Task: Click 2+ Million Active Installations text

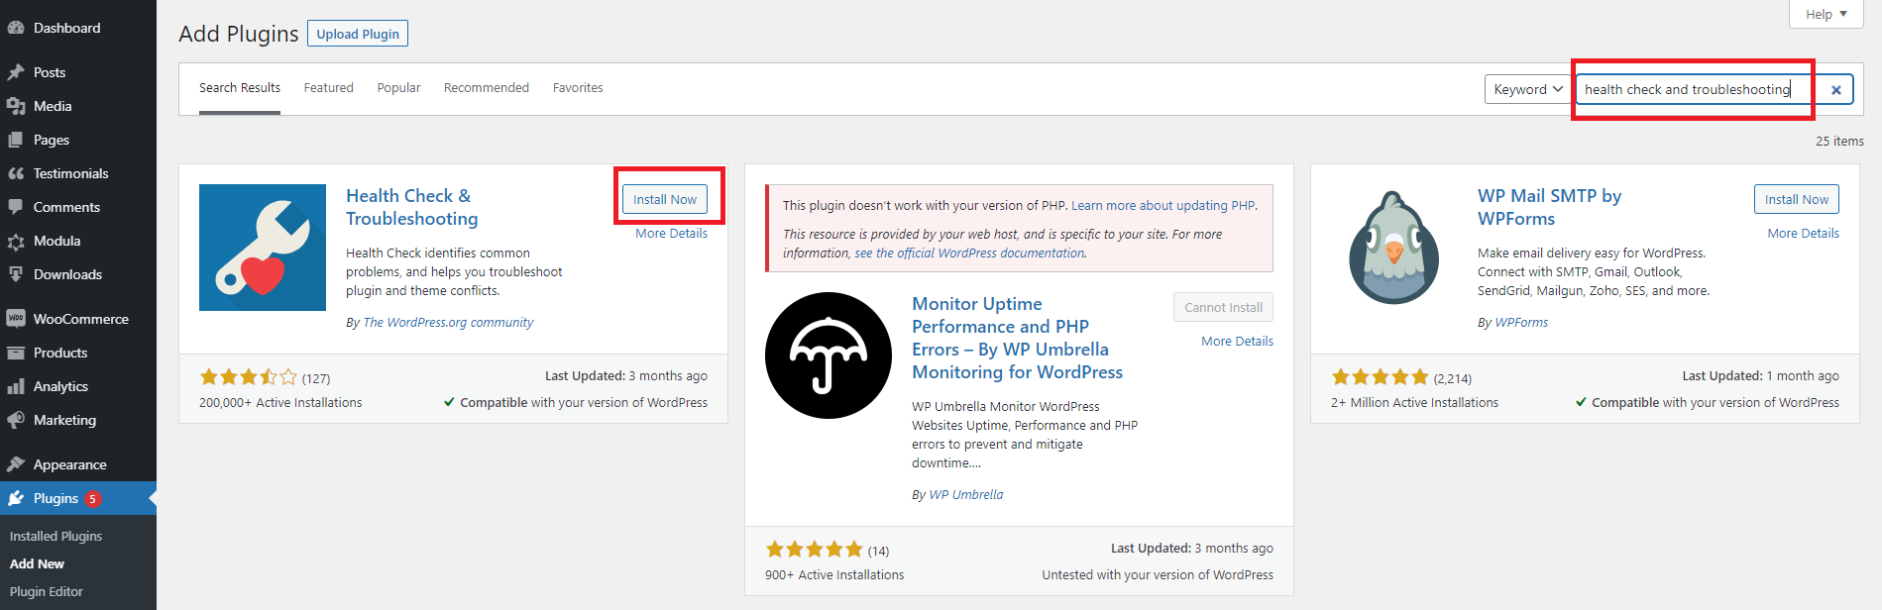Action: click(1414, 403)
